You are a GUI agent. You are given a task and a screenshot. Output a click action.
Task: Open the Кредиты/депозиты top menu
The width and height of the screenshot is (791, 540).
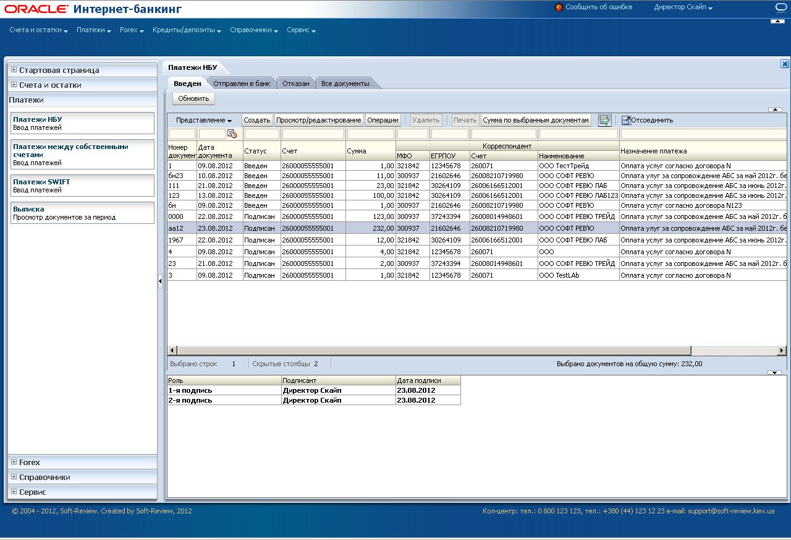187,30
